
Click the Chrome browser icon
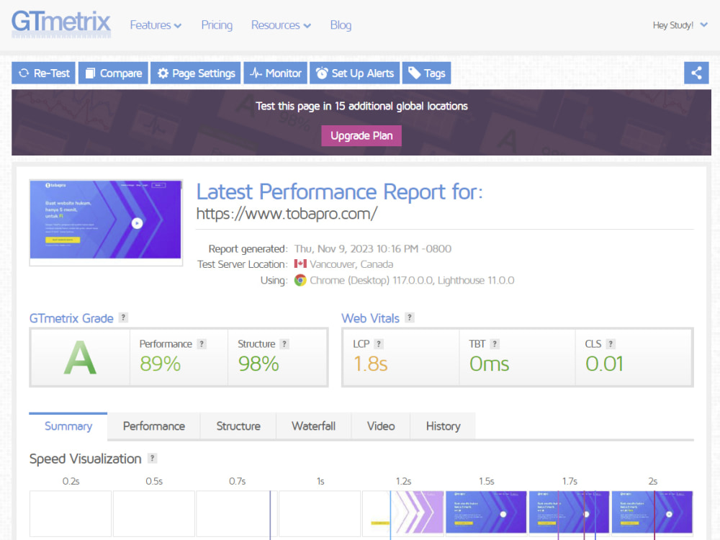pyautogui.click(x=300, y=280)
